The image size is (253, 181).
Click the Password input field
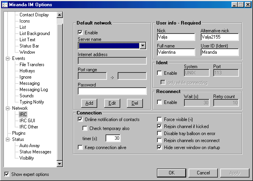[112, 91]
